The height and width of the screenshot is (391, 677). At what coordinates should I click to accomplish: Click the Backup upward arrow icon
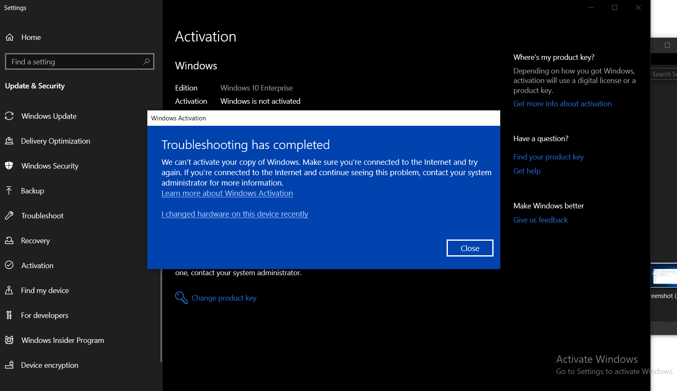(x=9, y=191)
